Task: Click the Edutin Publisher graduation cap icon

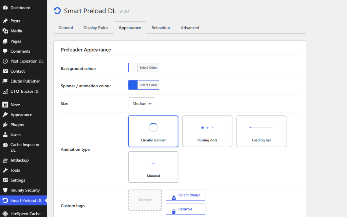Action: 5,81
